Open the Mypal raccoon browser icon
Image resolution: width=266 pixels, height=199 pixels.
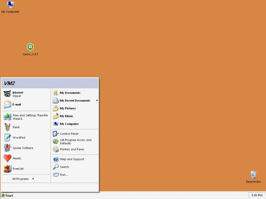[7, 94]
